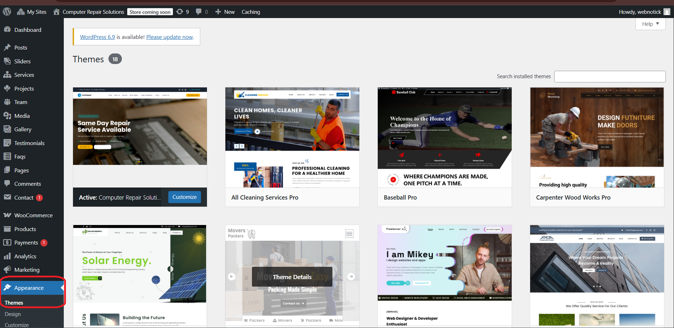Click the Analytics bar chart icon
The image size is (674, 328).
(x=7, y=256)
